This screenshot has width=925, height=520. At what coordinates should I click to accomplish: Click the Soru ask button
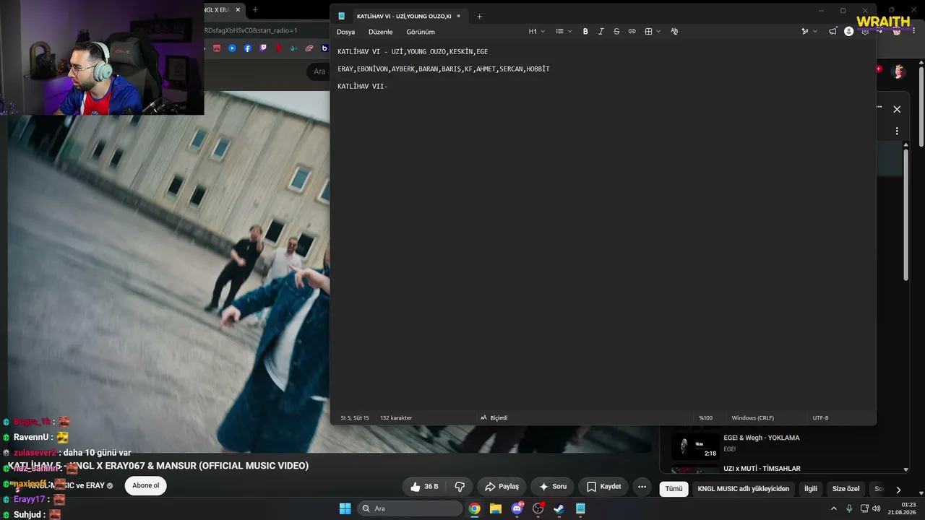coord(553,487)
